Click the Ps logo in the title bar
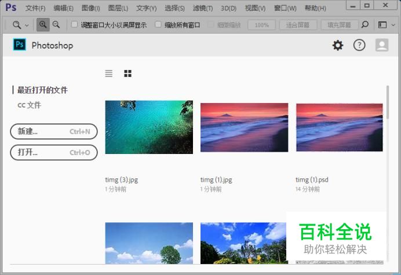 point(11,8)
